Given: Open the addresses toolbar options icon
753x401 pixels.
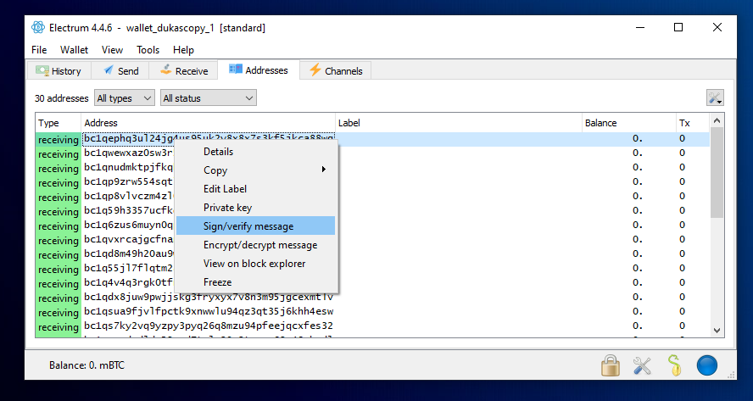Looking at the screenshot, I should pos(715,98).
